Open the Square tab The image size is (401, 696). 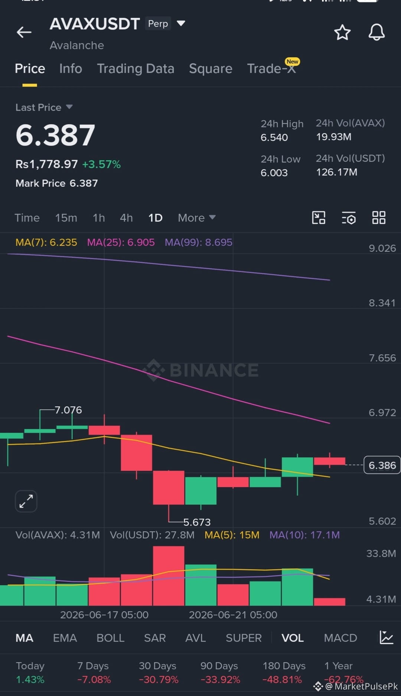211,69
